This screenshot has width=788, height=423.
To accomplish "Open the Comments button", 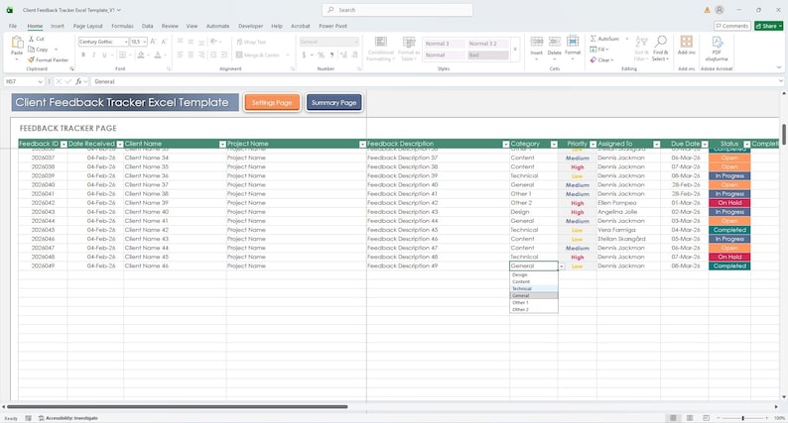I will [732, 26].
